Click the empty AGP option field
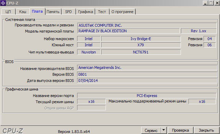 pos(91,108)
